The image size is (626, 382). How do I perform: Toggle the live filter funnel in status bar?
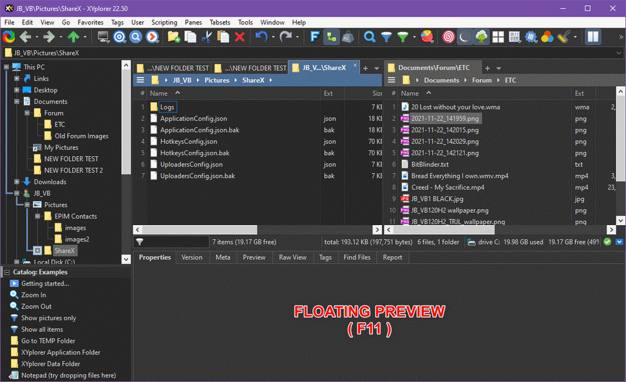tap(140, 242)
